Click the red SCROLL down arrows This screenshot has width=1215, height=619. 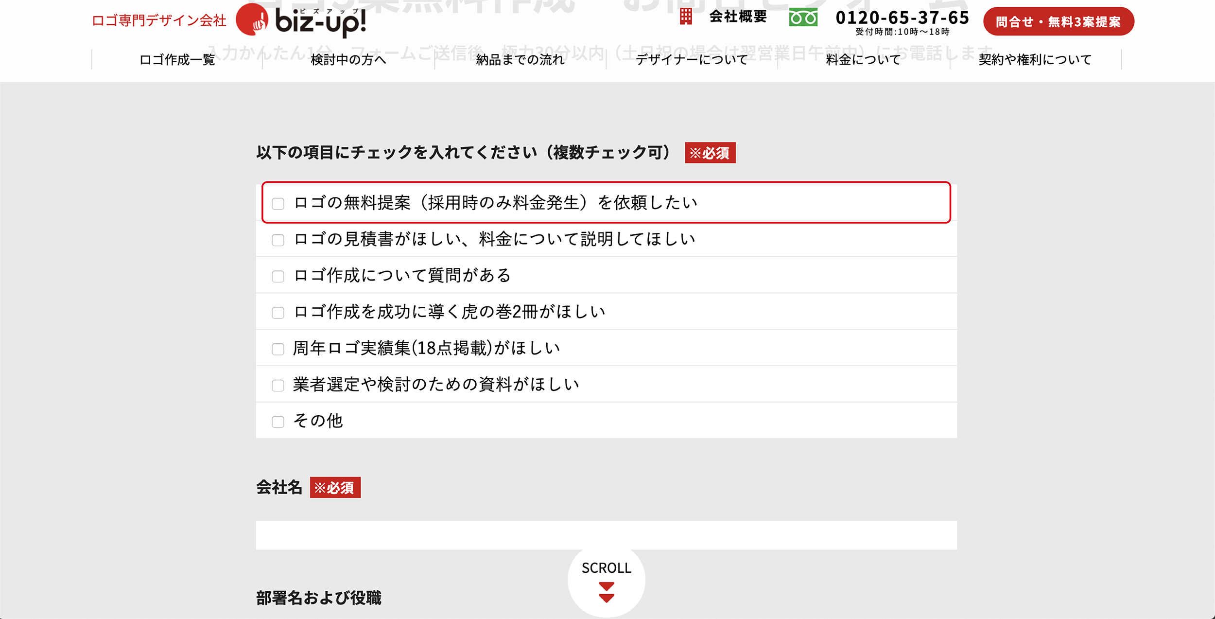tap(606, 592)
